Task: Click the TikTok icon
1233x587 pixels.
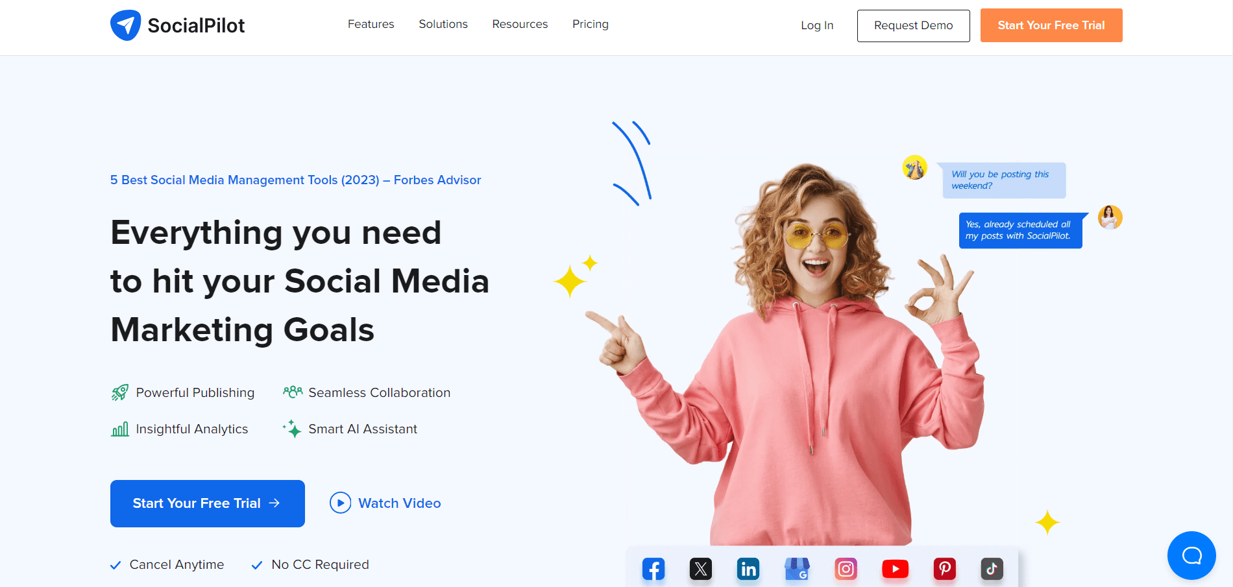Action: pyautogui.click(x=992, y=569)
